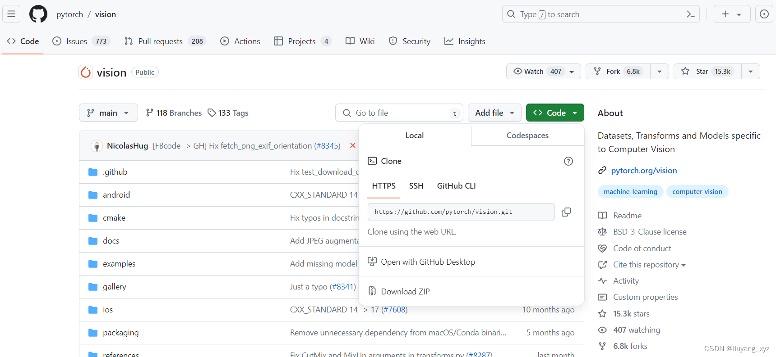
Task: Open the issues inbox icon at top right
Action: click(x=764, y=14)
